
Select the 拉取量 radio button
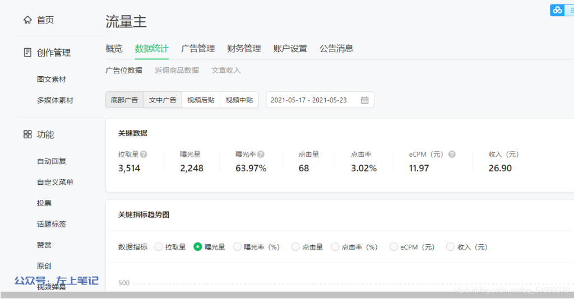pyautogui.click(x=159, y=247)
